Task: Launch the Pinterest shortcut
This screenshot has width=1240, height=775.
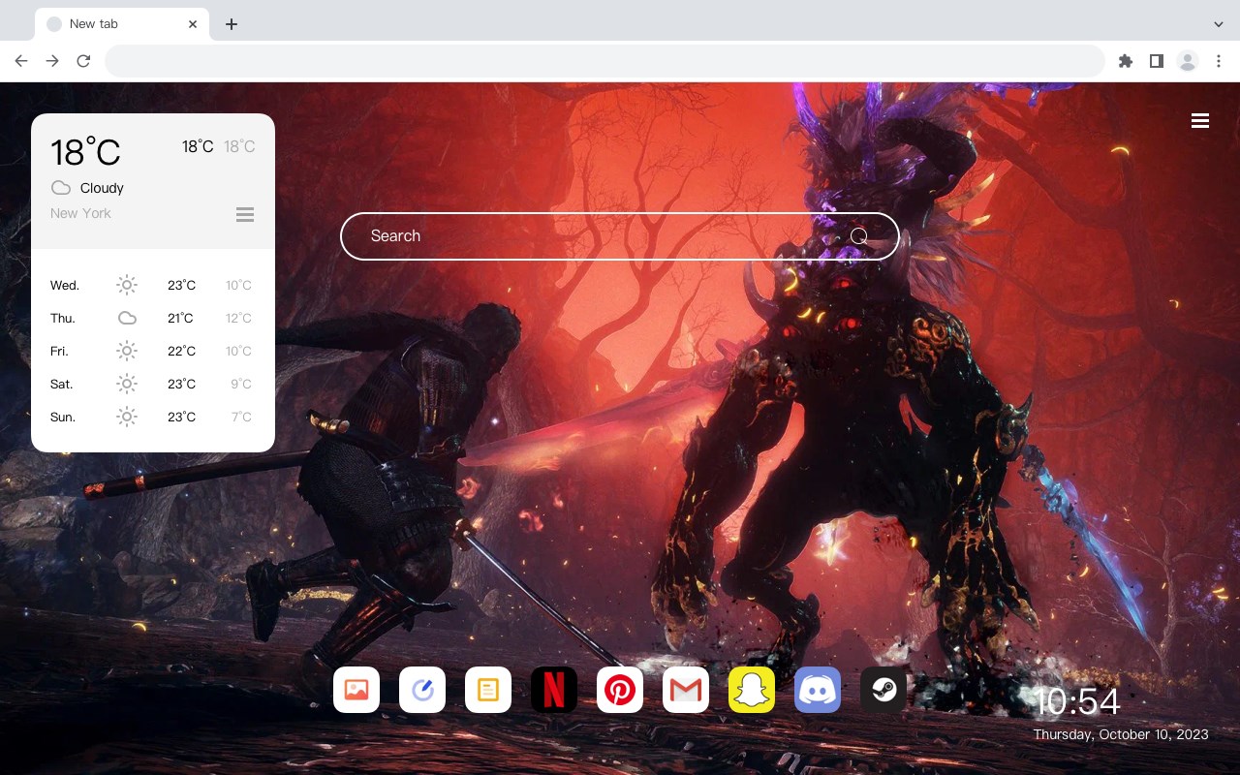Action: click(620, 690)
